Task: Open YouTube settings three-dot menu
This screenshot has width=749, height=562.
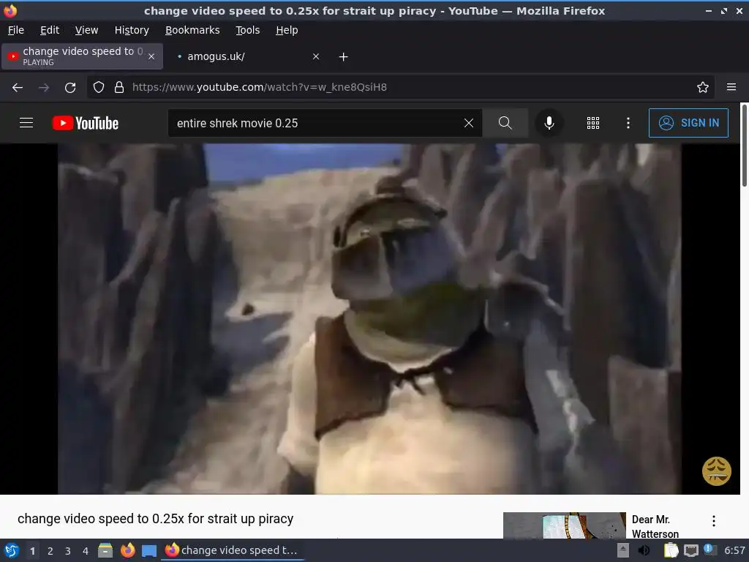Action: (628, 123)
